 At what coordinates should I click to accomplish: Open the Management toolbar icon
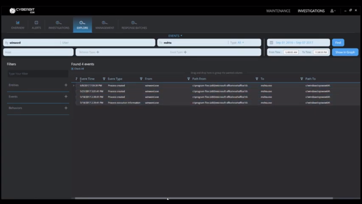click(104, 23)
